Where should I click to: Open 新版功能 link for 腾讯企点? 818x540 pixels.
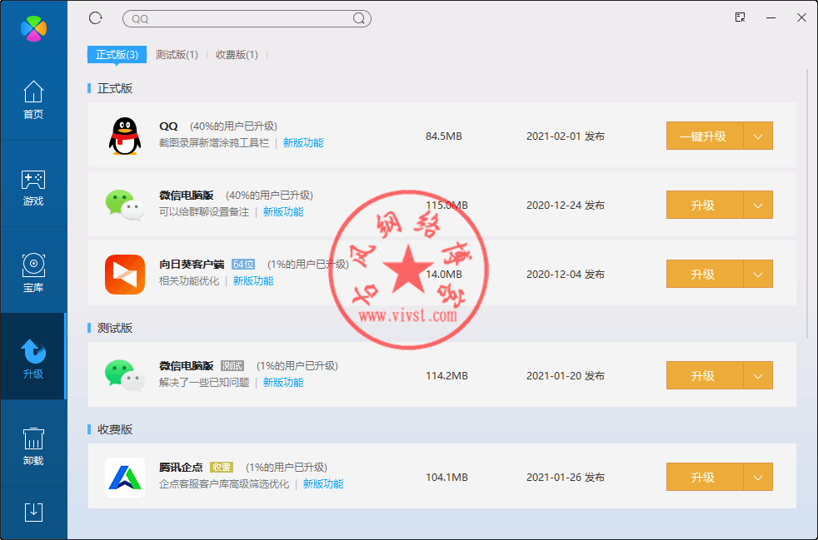tap(323, 484)
